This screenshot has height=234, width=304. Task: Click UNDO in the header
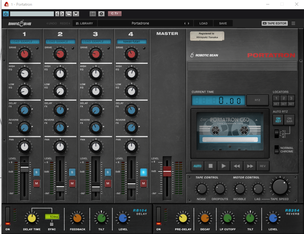pyautogui.click(x=52, y=23)
